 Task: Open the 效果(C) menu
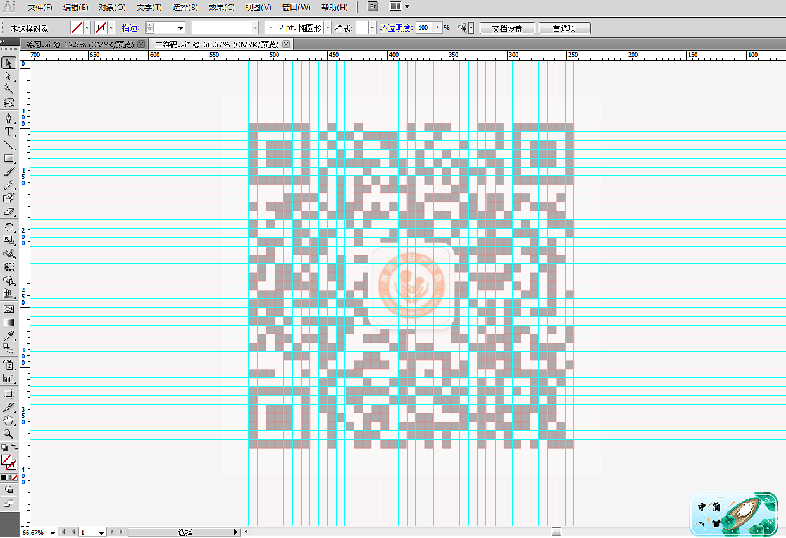(221, 7)
